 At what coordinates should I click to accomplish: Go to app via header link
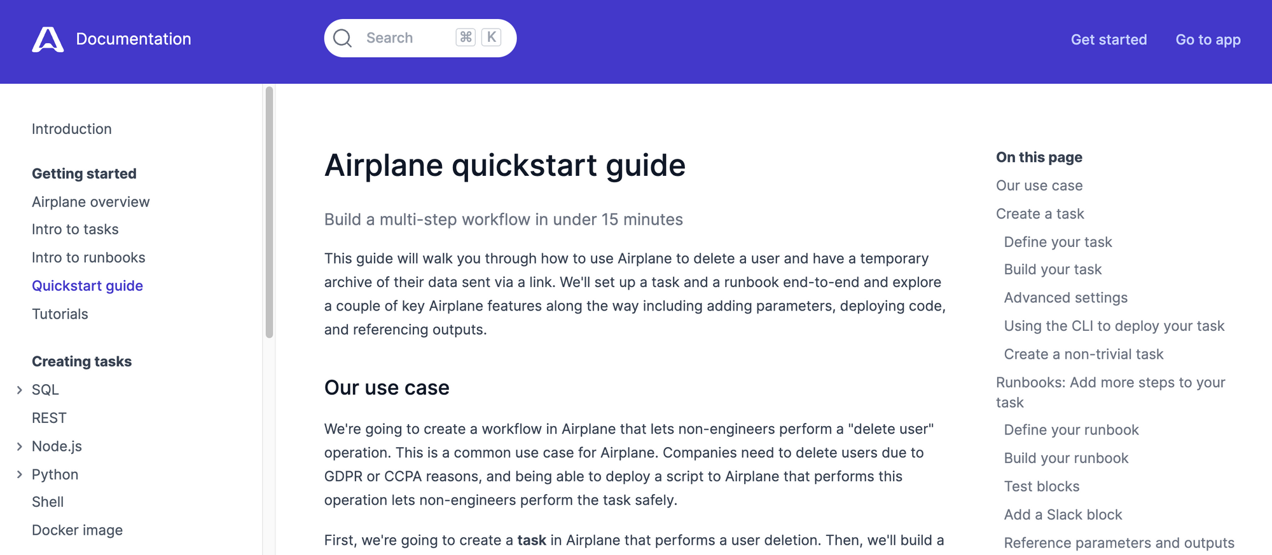(x=1208, y=39)
